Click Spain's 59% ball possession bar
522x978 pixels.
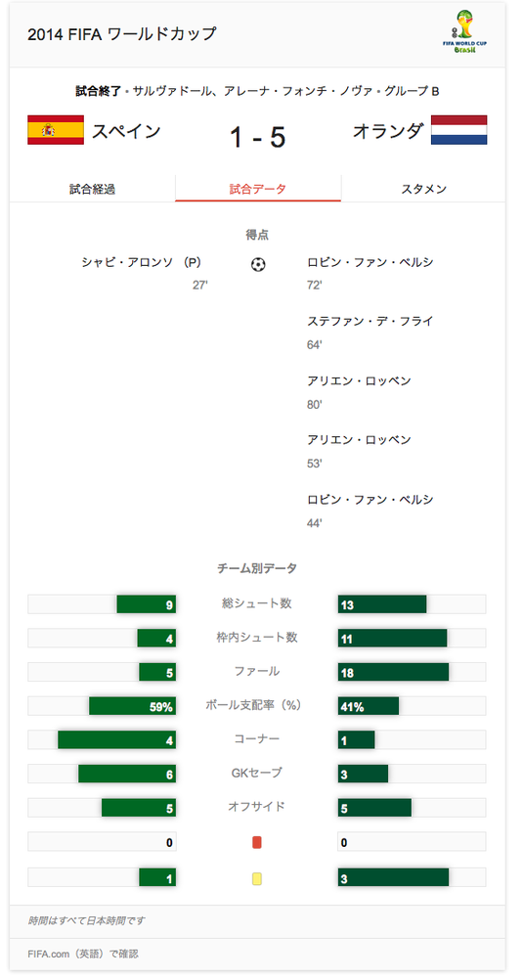132,706
